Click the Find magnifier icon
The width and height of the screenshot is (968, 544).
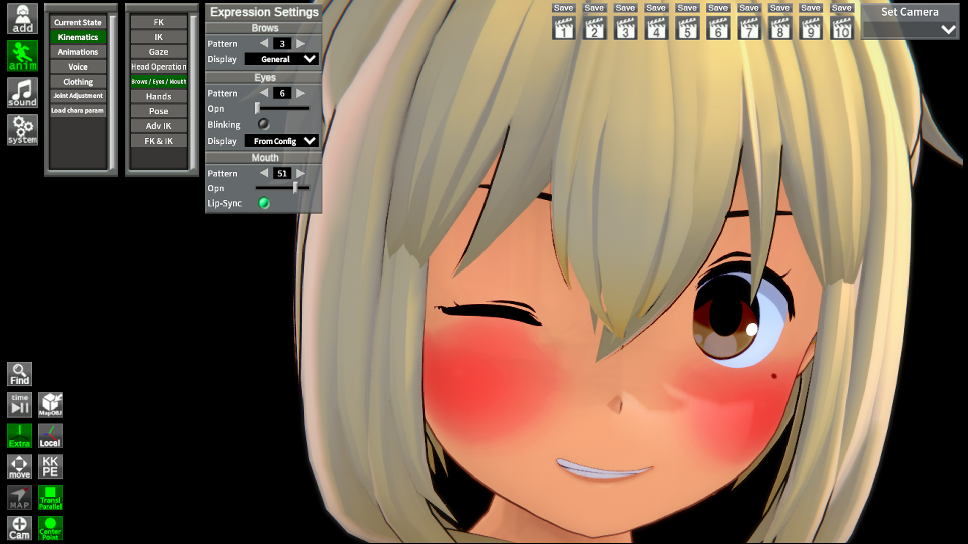19,374
